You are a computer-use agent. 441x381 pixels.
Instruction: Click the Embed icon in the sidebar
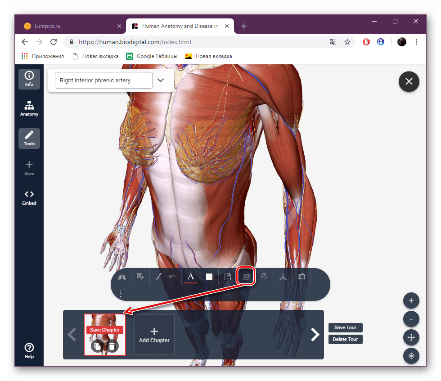(29, 197)
